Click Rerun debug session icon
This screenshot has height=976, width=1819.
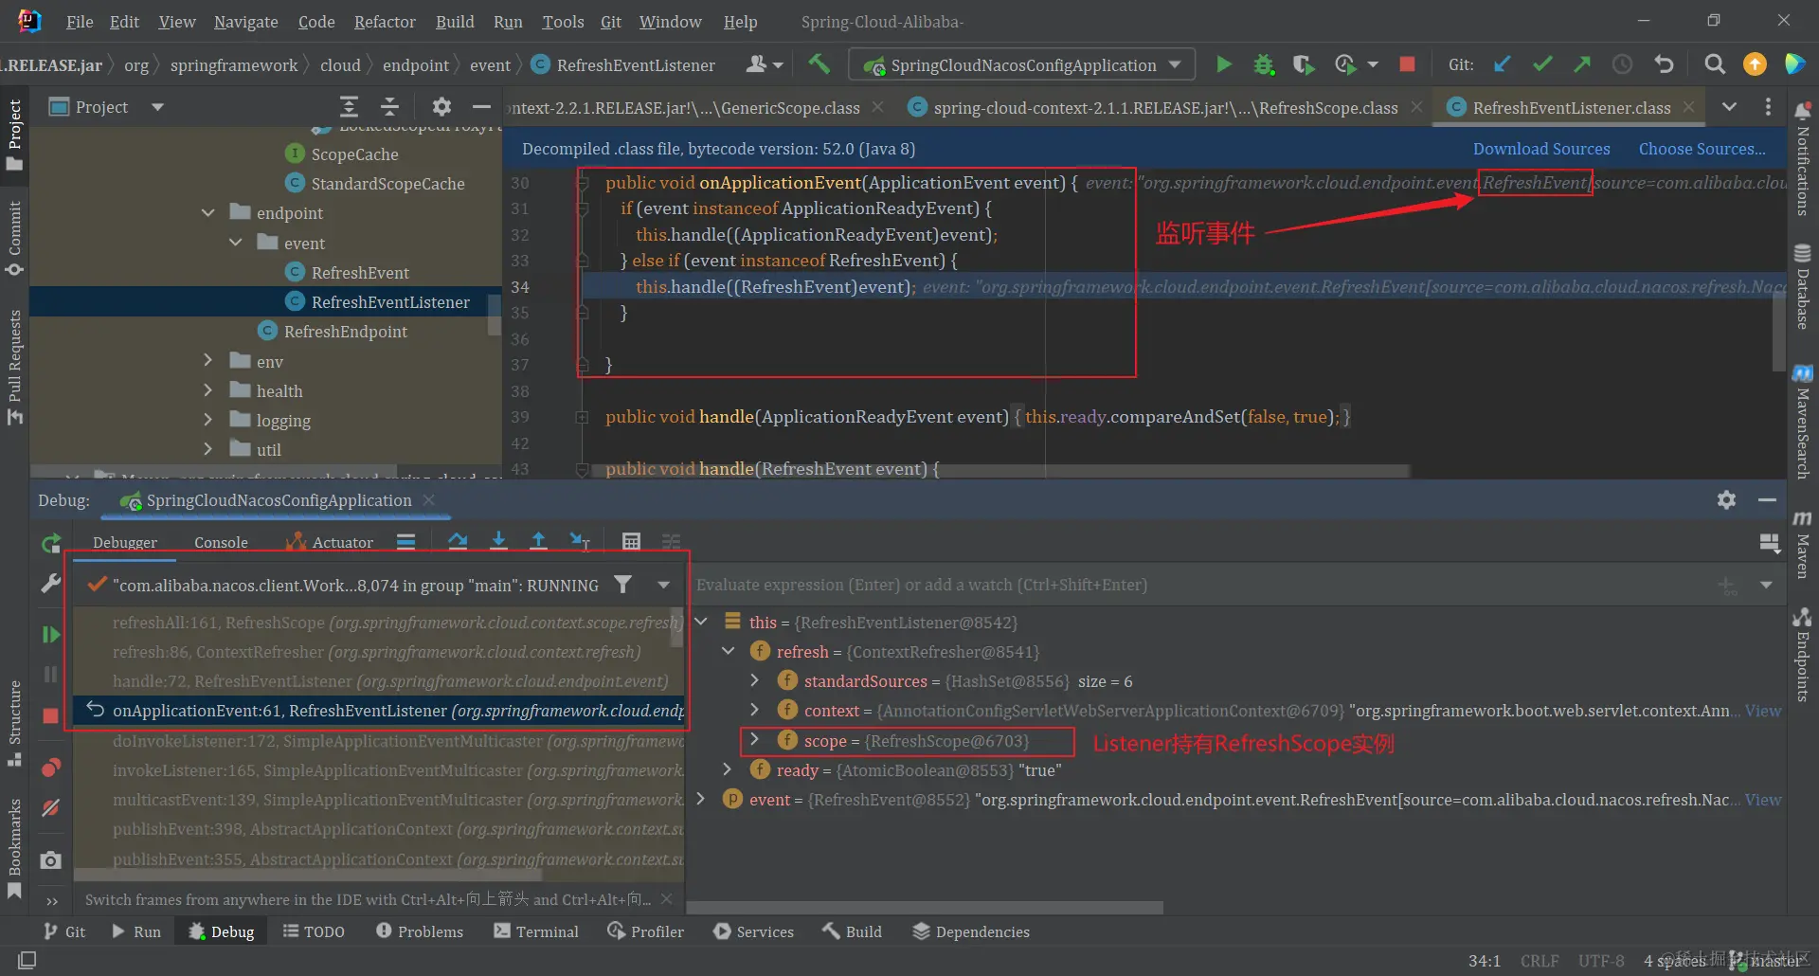(51, 544)
